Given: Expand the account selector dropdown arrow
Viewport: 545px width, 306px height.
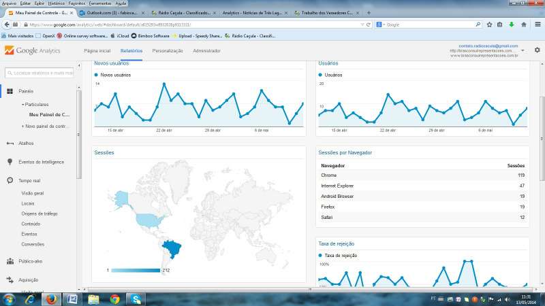Looking at the screenshot, I should pos(523,50).
